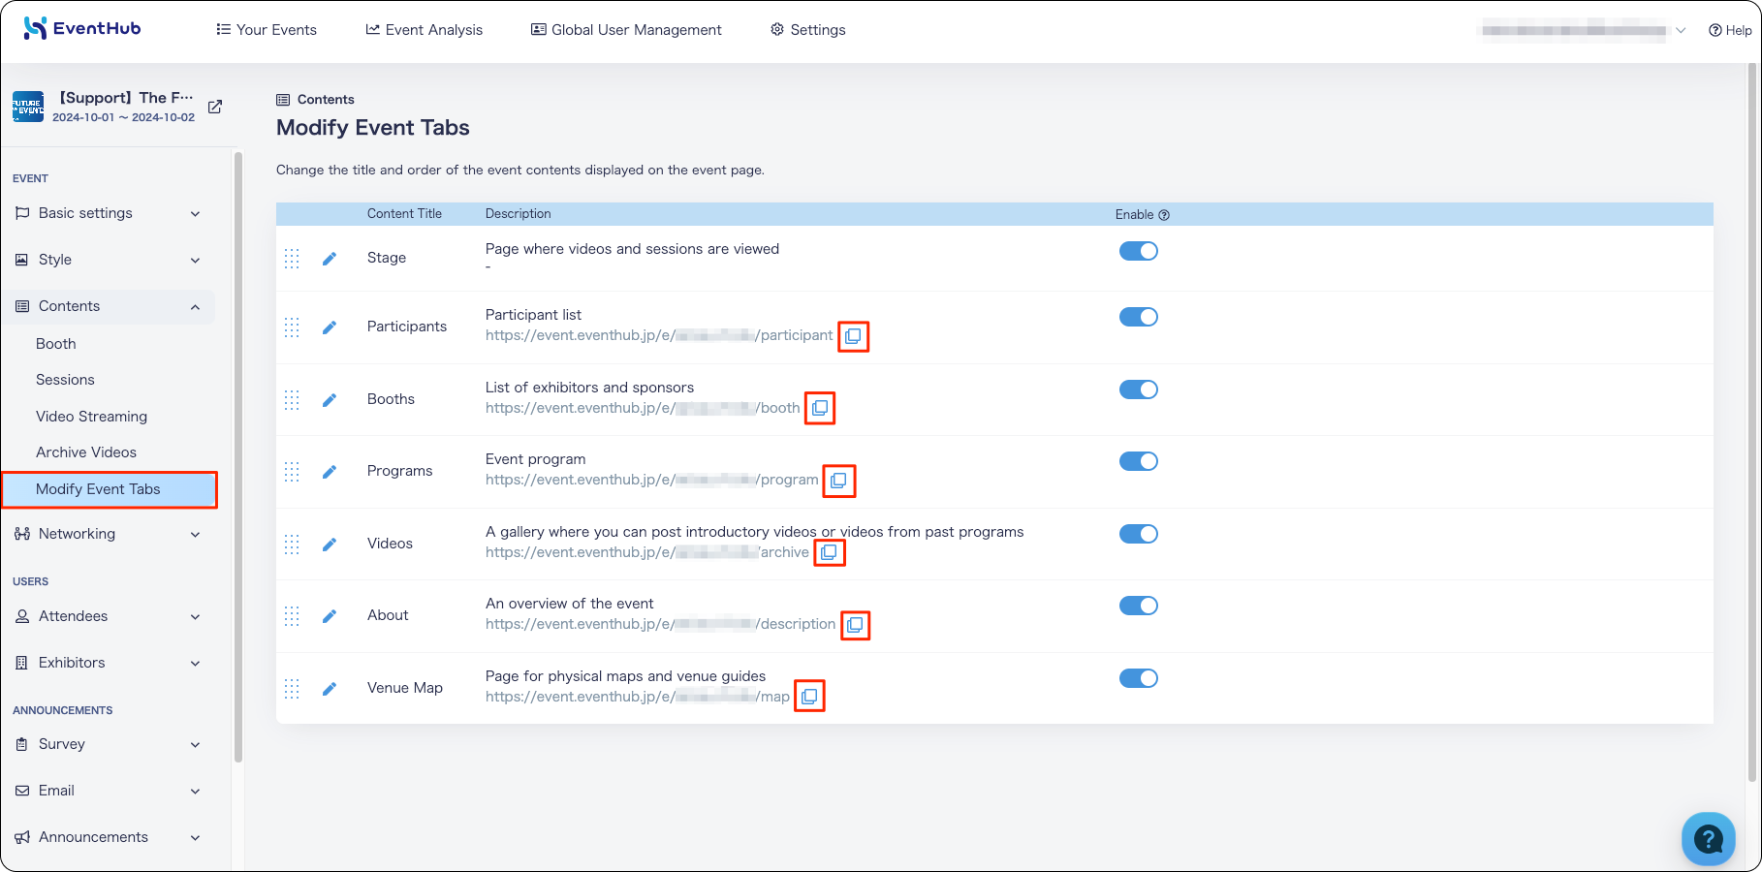
Task: Edit the Booths tab title pencil
Action: (330, 399)
